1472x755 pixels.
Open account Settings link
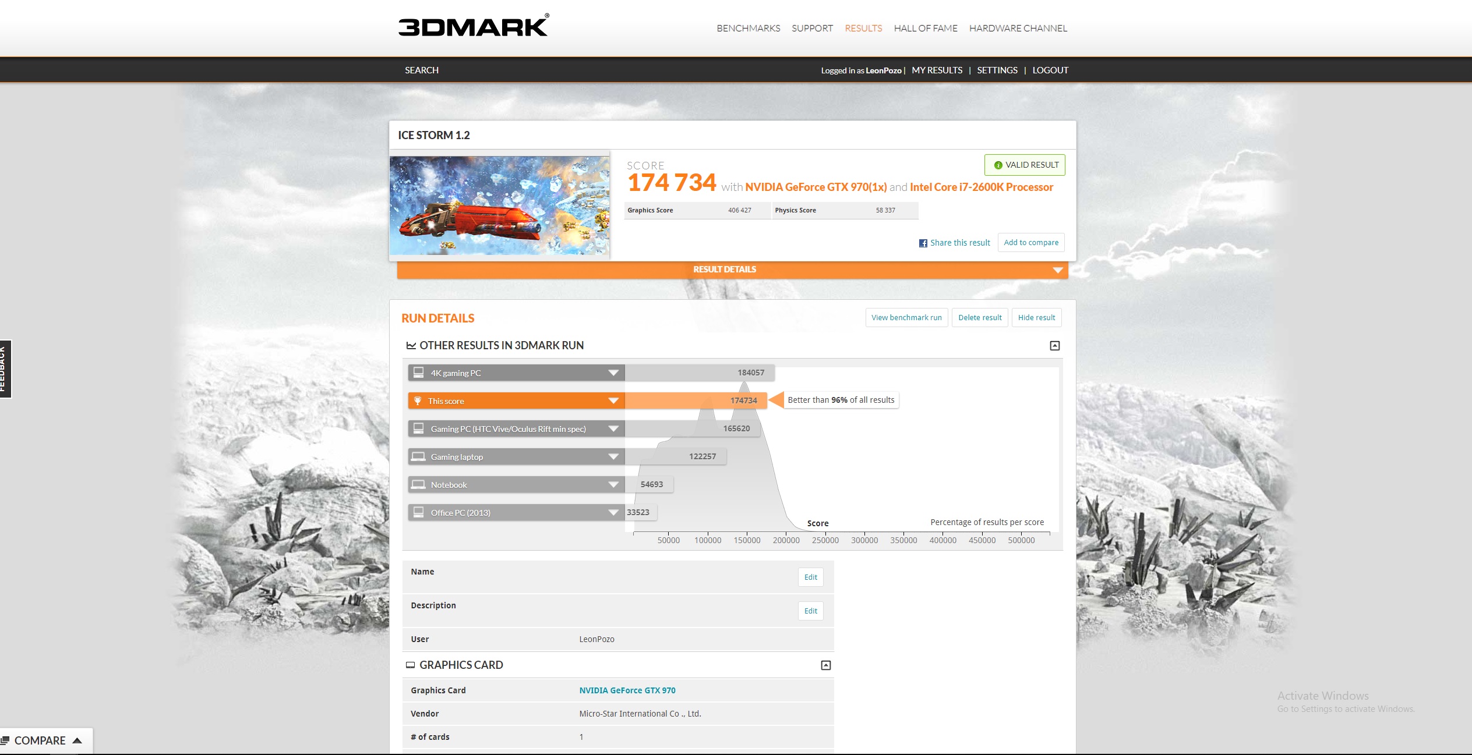(x=997, y=70)
